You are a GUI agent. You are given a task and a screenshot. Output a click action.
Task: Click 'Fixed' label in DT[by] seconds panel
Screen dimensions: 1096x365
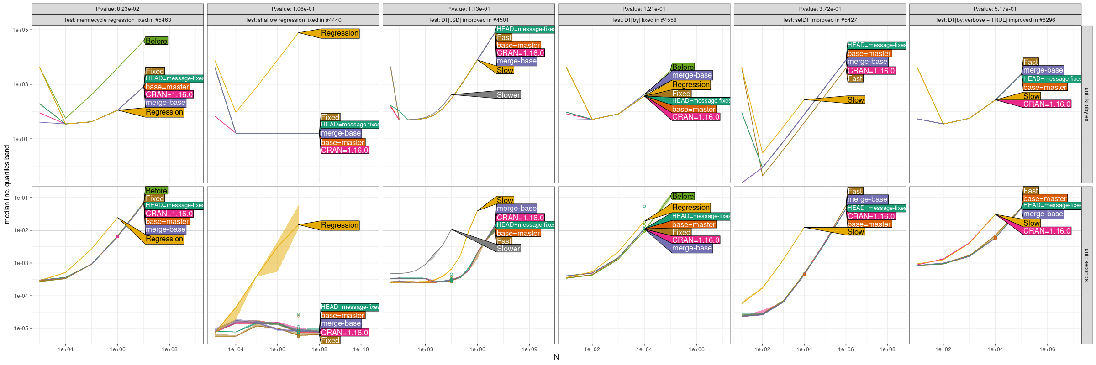pos(681,232)
